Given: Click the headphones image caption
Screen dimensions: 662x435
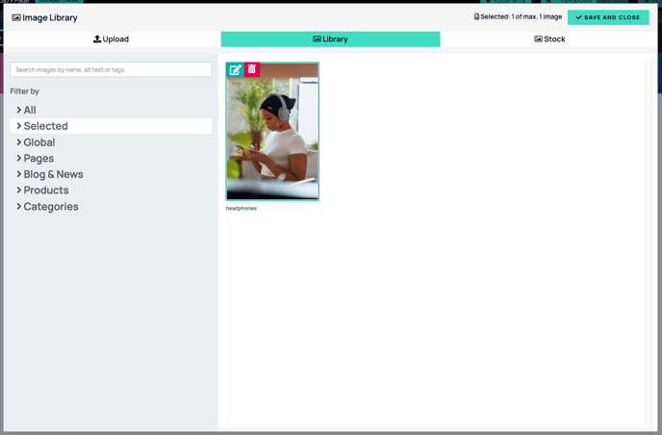Looking at the screenshot, I should [242, 208].
